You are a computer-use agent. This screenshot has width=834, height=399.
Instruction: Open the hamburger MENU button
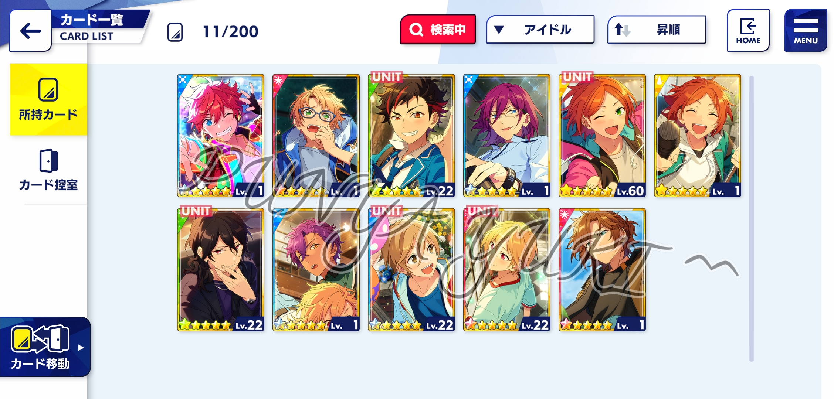[806, 30]
